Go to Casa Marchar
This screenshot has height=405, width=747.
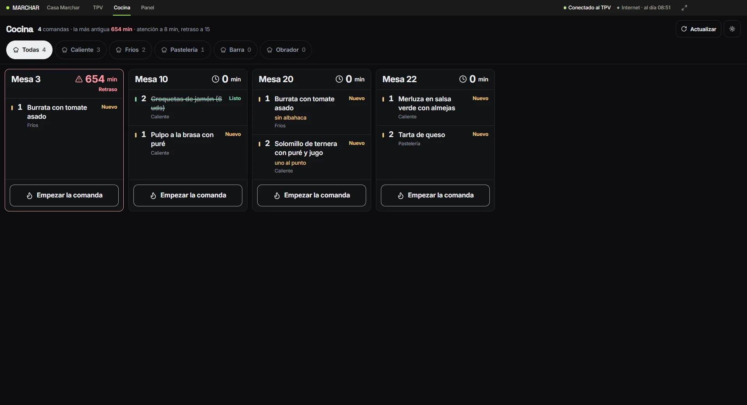63,8
